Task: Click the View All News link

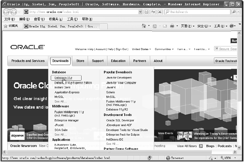Action: tap(187, 146)
